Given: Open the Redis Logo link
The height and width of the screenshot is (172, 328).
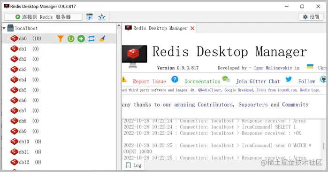Looking at the screenshot, I should click(310, 90).
